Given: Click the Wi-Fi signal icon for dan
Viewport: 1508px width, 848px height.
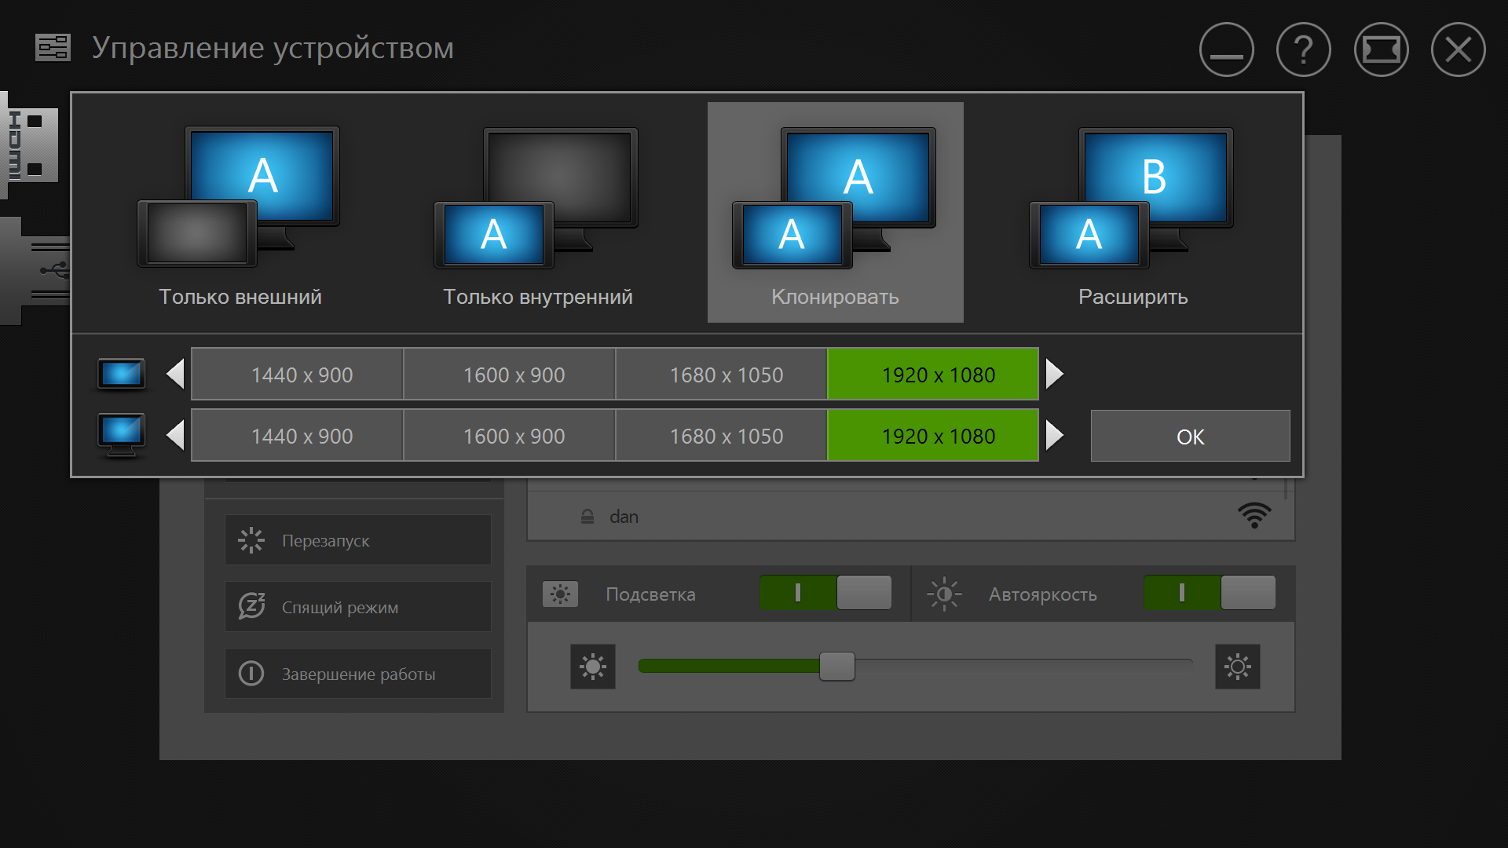Looking at the screenshot, I should point(1254,516).
